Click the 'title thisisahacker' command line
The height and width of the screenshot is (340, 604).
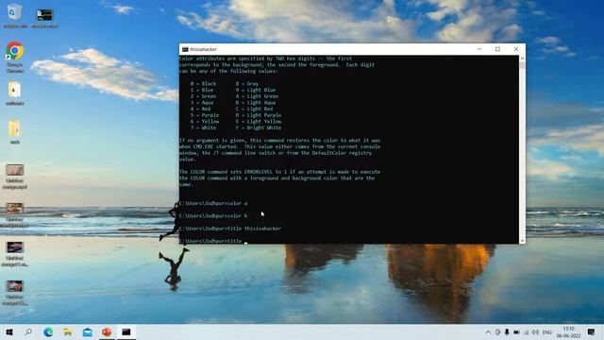click(230, 229)
